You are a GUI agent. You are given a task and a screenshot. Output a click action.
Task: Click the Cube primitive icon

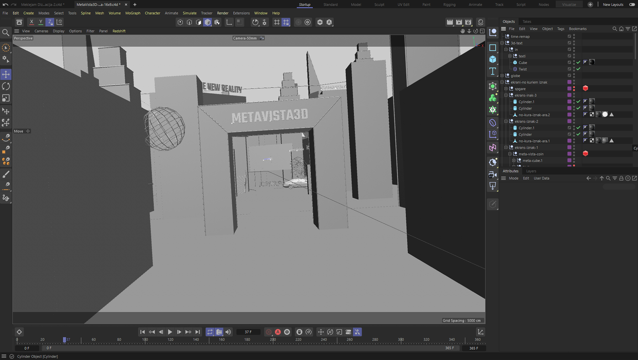pos(493,59)
